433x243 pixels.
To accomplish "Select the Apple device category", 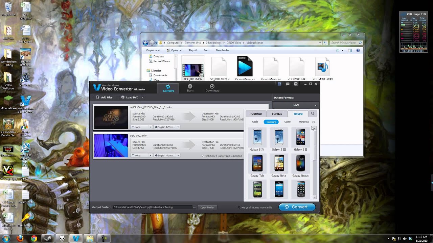I will point(255,122).
